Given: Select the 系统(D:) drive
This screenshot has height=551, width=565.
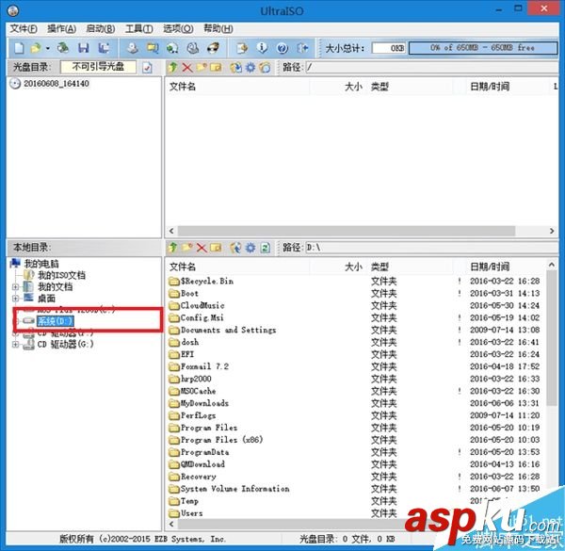Looking at the screenshot, I should (x=56, y=321).
